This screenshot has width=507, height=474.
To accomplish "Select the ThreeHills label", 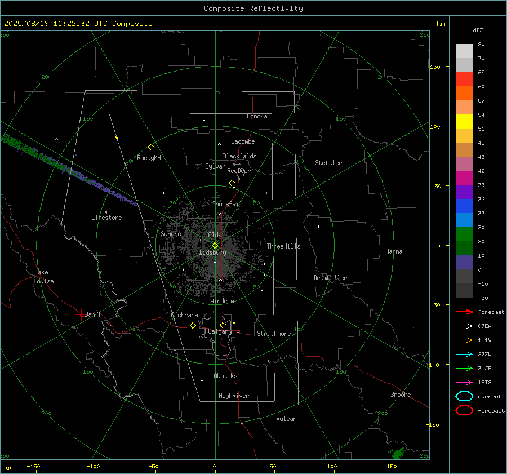I will [283, 246].
